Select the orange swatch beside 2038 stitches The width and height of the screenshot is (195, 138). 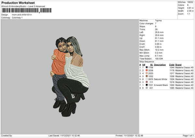[147, 70]
